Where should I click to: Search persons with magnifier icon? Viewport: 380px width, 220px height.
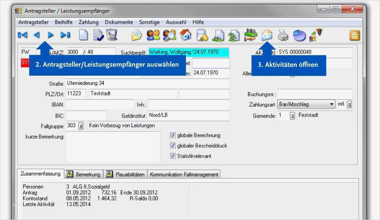[x=170, y=35]
